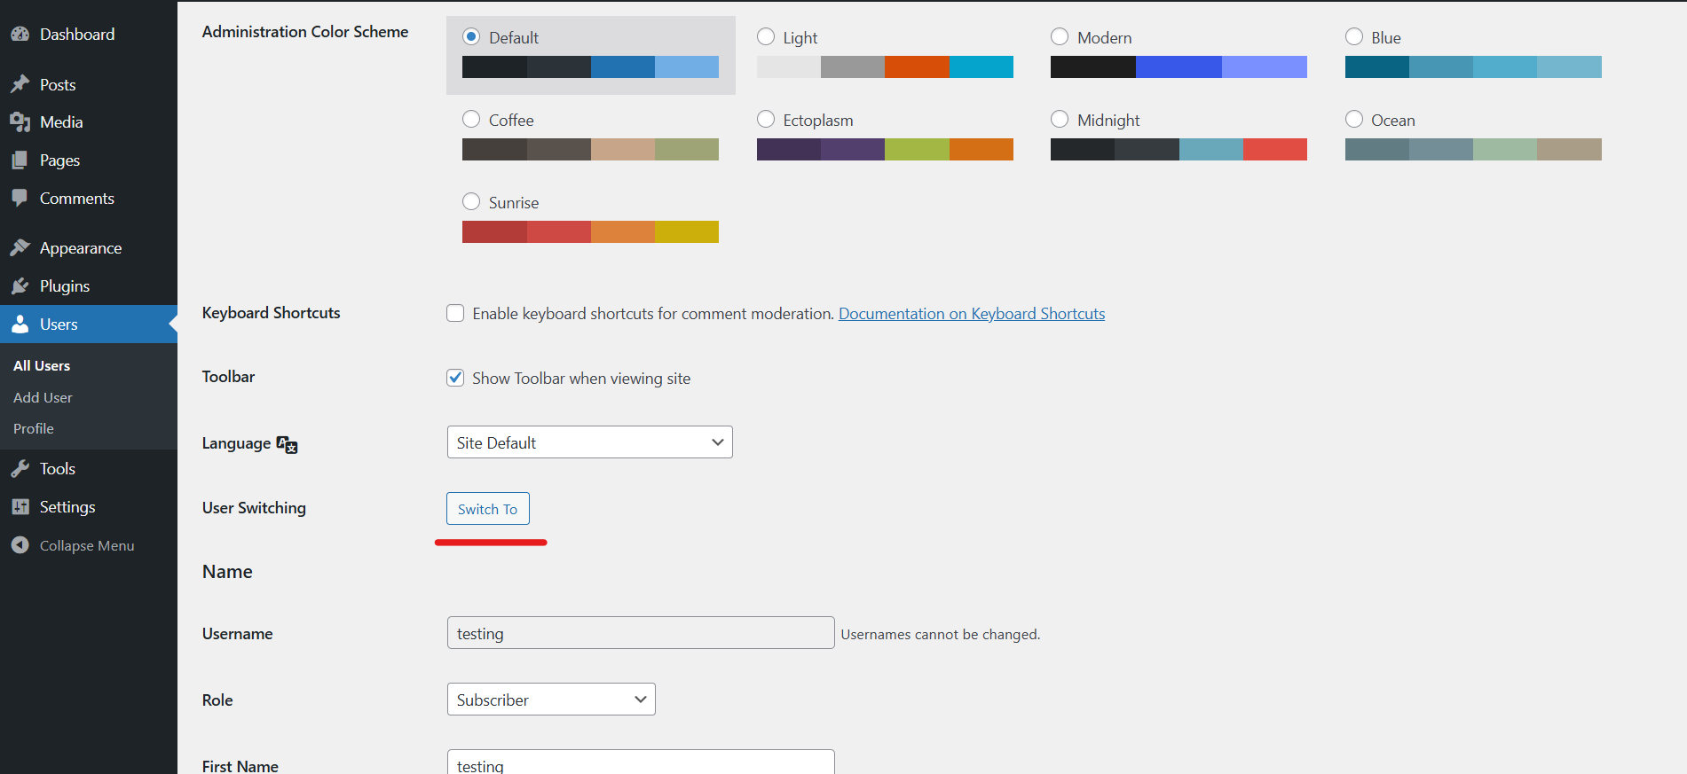Click the Ocean scheme color palette strip
Viewport: 1687px width, 774px height.
1473,149
